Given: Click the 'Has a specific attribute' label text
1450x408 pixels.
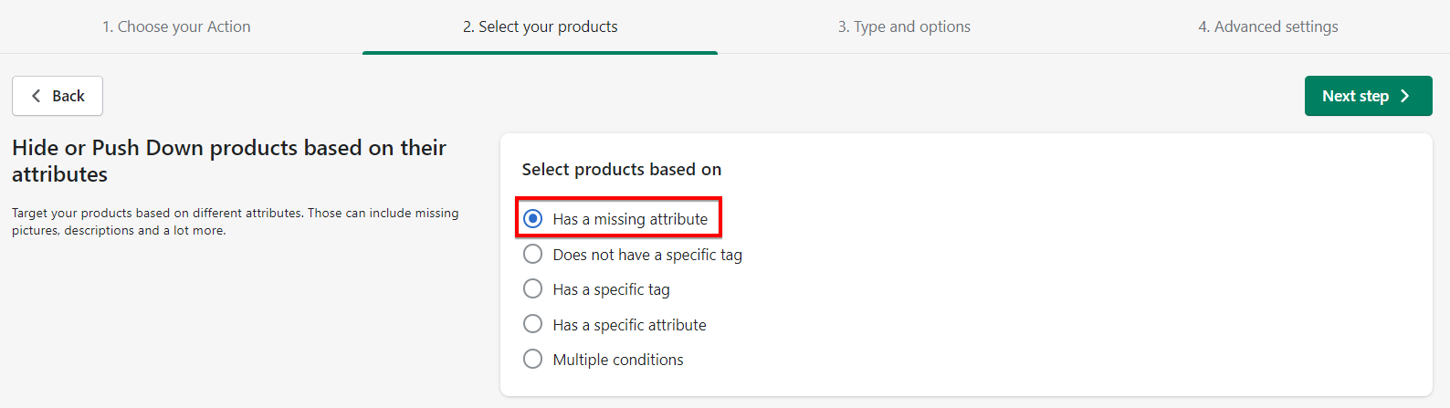Looking at the screenshot, I should [x=629, y=325].
